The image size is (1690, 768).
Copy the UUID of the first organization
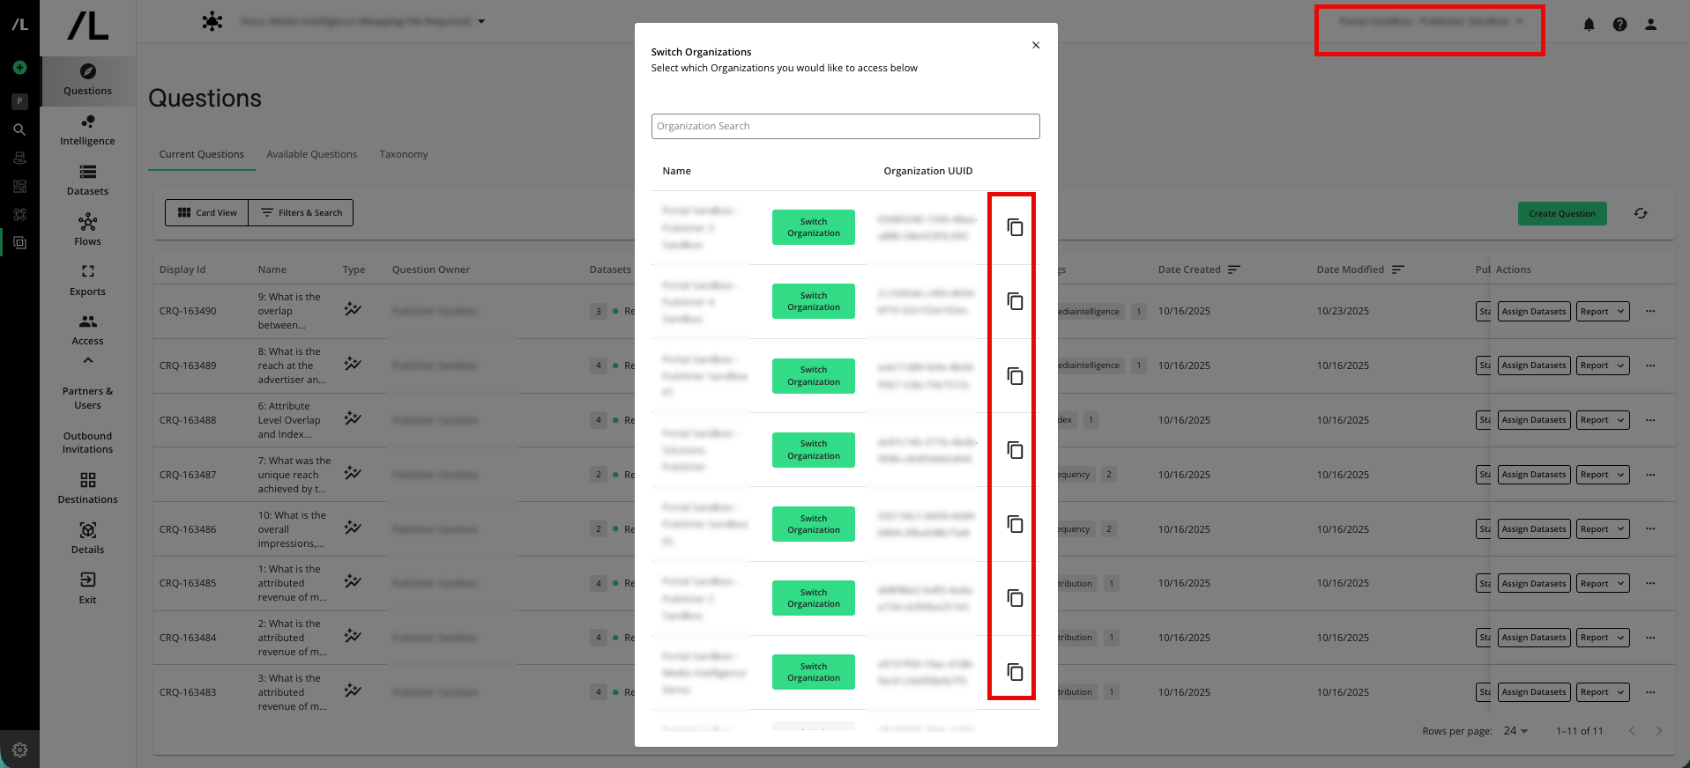1015,227
